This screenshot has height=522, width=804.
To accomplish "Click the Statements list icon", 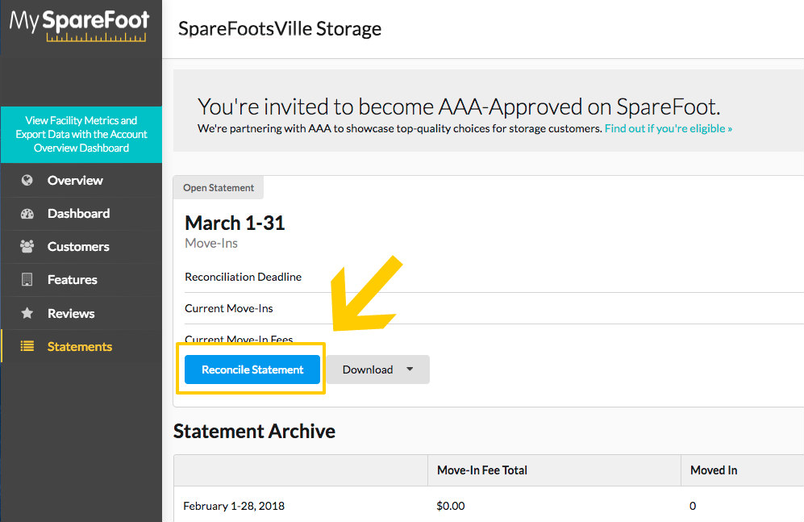I will click(27, 346).
